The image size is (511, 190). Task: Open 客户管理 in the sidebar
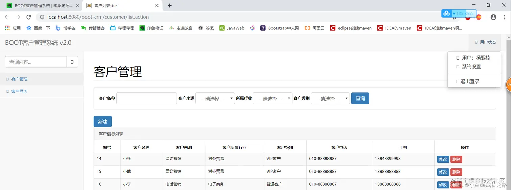coord(42,79)
